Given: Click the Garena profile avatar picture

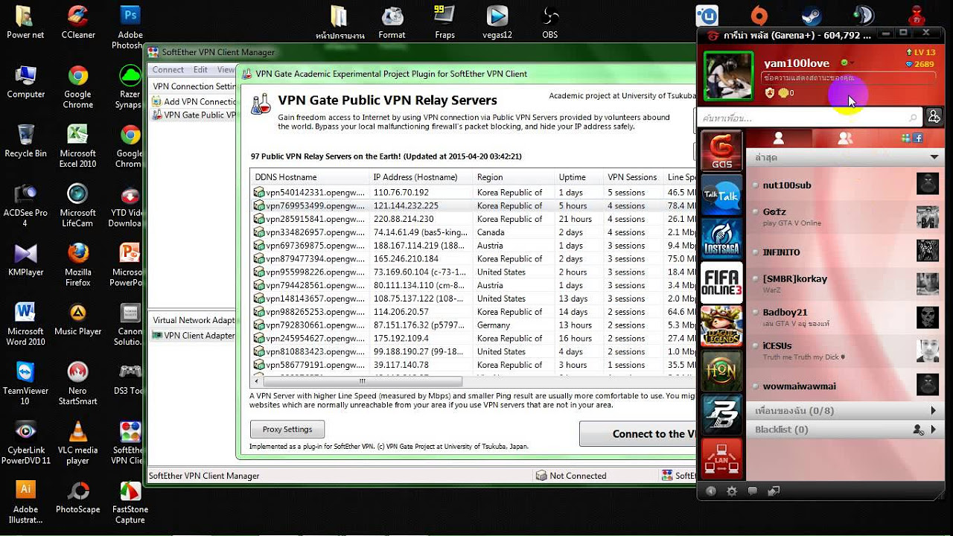Looking at the screenshot, I should [728, 76].
